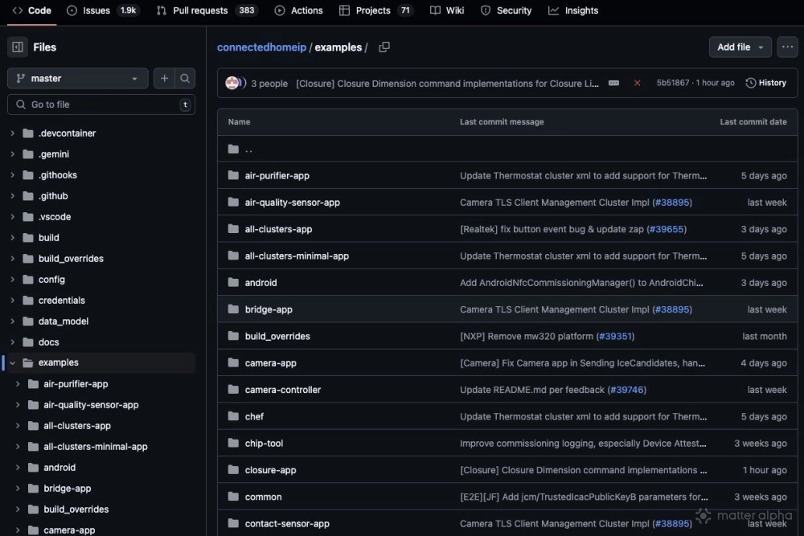Viewport: 804px width, 536px height.
Task: Click the Go to file search field
Action: 96,104
